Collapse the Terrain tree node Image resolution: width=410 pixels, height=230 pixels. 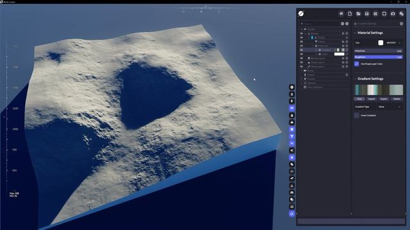point(302,29)
